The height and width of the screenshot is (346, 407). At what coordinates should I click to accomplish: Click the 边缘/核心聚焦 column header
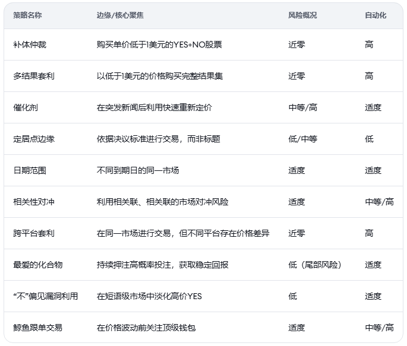point(119,15)
